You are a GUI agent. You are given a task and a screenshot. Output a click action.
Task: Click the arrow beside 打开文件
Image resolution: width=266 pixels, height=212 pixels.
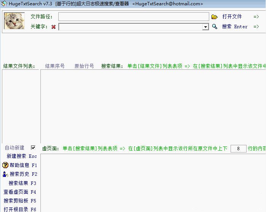256,17
